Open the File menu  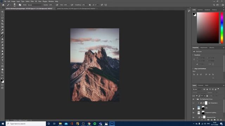(5, 1)
